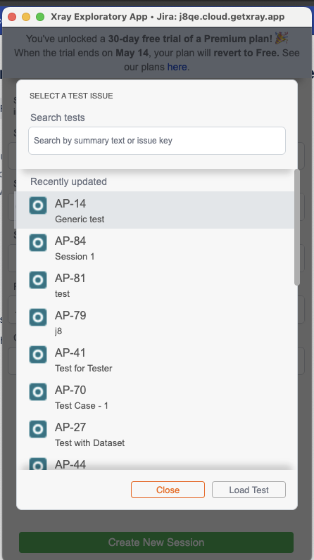Click the test icon beside AP-41
The image size is (314, 560).
click(38, 355)
